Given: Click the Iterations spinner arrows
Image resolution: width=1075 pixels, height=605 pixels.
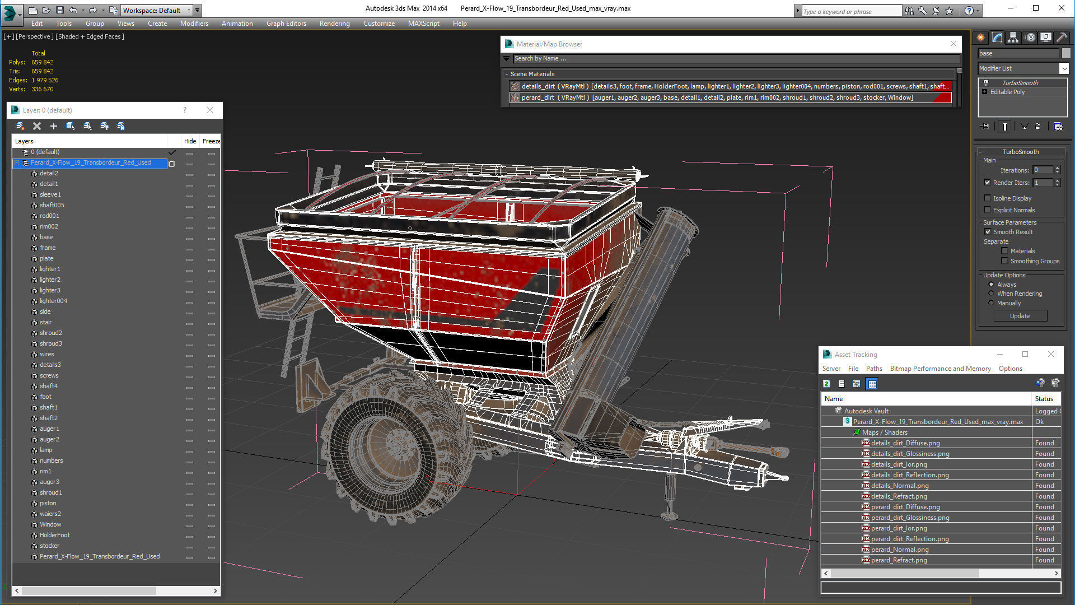Looking at the screenshot, I should click(1057, 170).
